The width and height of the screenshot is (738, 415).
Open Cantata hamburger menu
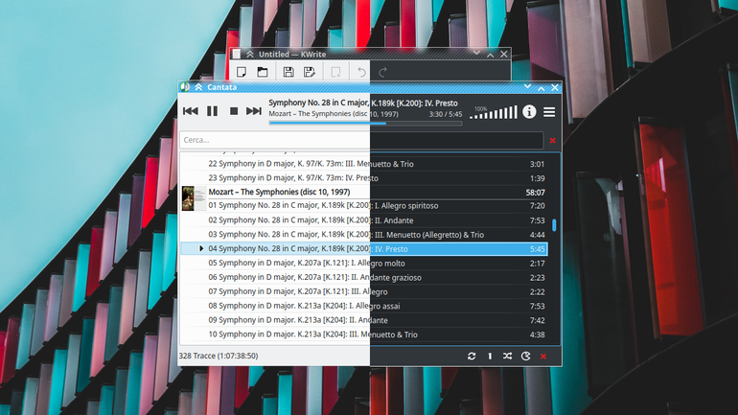549,112
